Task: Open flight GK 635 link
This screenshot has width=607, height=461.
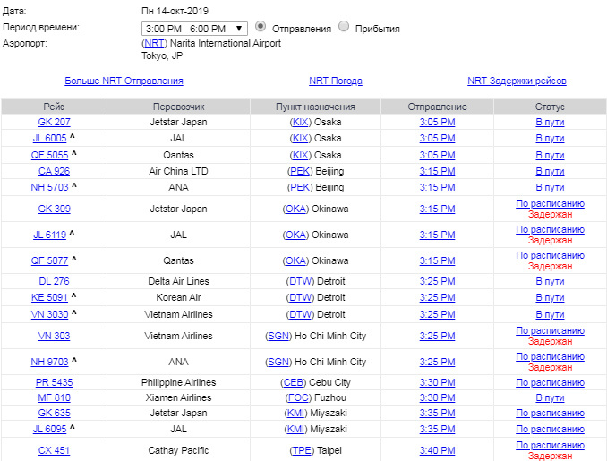Action: [x=55, y=413]
